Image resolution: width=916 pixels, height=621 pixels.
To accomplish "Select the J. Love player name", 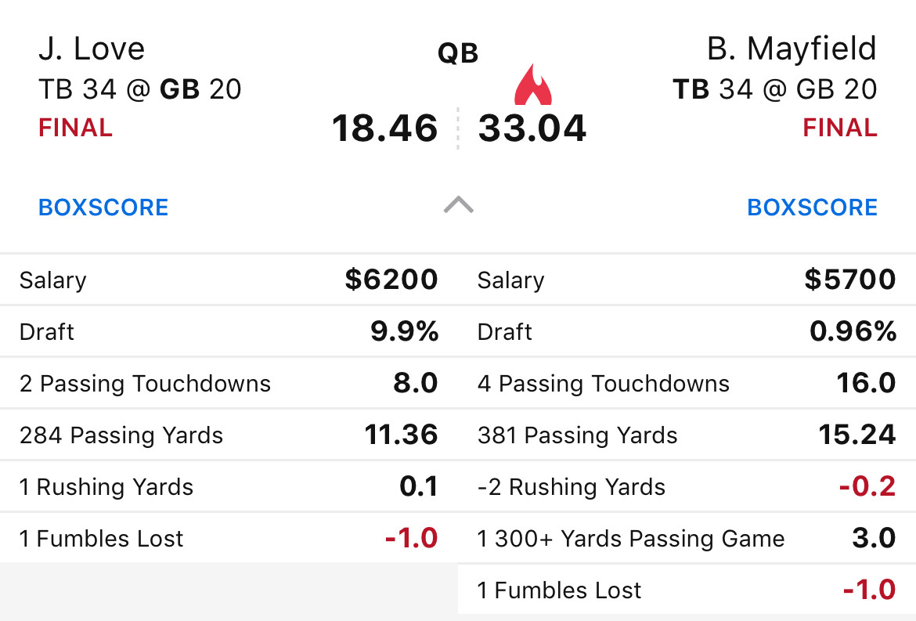I will point(92,49).
